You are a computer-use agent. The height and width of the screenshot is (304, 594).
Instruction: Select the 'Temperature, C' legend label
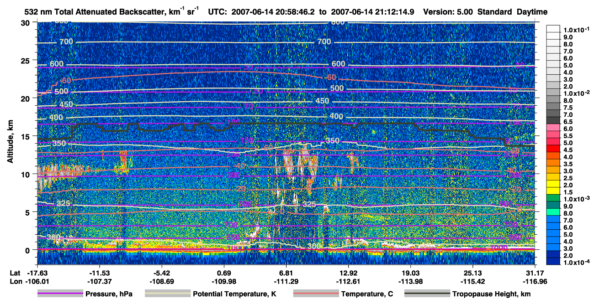367,294
